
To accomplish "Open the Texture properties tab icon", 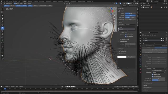I will (140, 72).
